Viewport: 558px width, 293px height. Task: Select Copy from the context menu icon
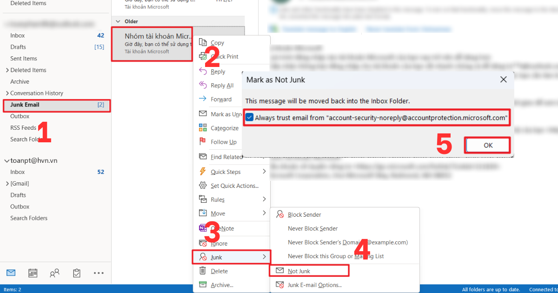coord(203,42)
